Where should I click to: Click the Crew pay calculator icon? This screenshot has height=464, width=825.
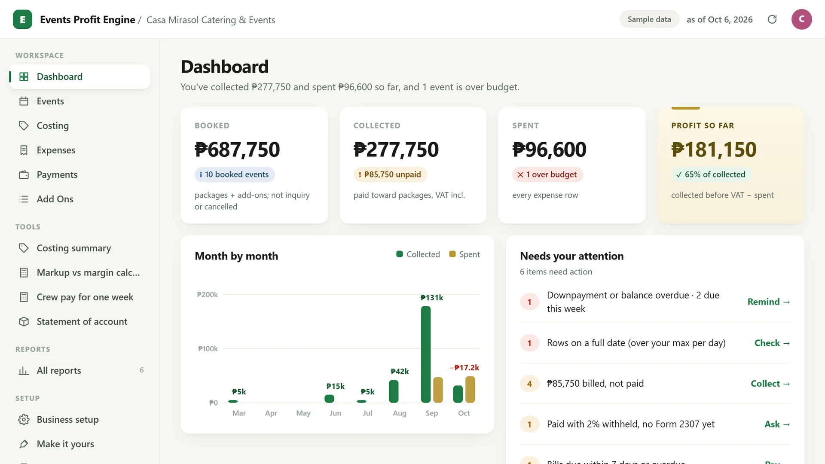click(x=24, y=297)
